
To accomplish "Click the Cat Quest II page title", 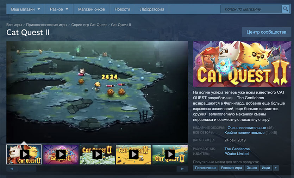I will [28, 32].
